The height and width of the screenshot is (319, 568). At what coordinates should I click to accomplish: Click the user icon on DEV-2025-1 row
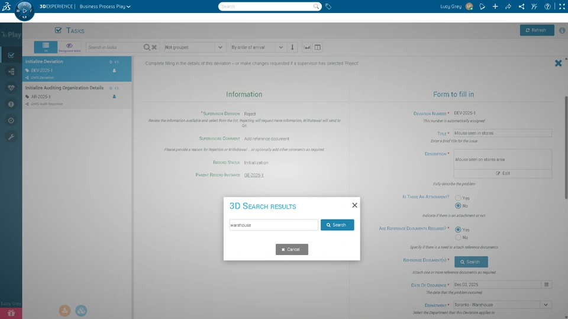(114, 70)
